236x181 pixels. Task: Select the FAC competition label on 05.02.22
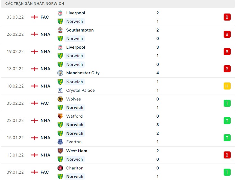pyautogui.click(x=44, y=103)
